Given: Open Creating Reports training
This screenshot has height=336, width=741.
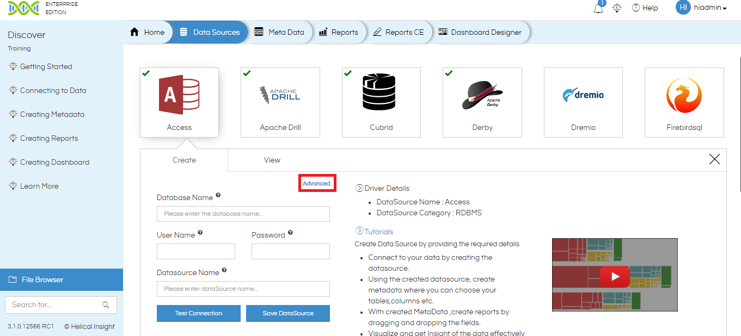Looking at the screenshot, I should [x=49, y=138].
